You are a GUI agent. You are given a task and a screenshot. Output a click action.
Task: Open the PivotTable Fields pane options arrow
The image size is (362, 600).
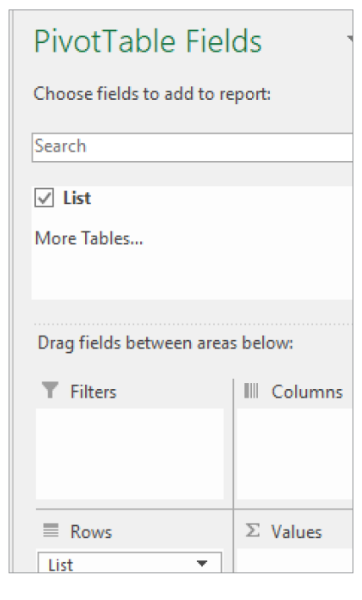click(x=350, y=38)
